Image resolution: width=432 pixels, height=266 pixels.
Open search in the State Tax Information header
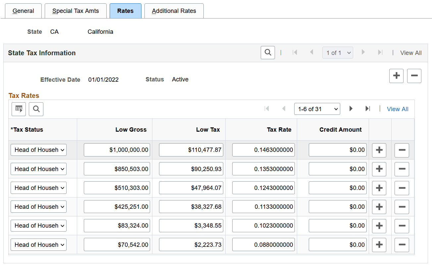pos(268,53)
